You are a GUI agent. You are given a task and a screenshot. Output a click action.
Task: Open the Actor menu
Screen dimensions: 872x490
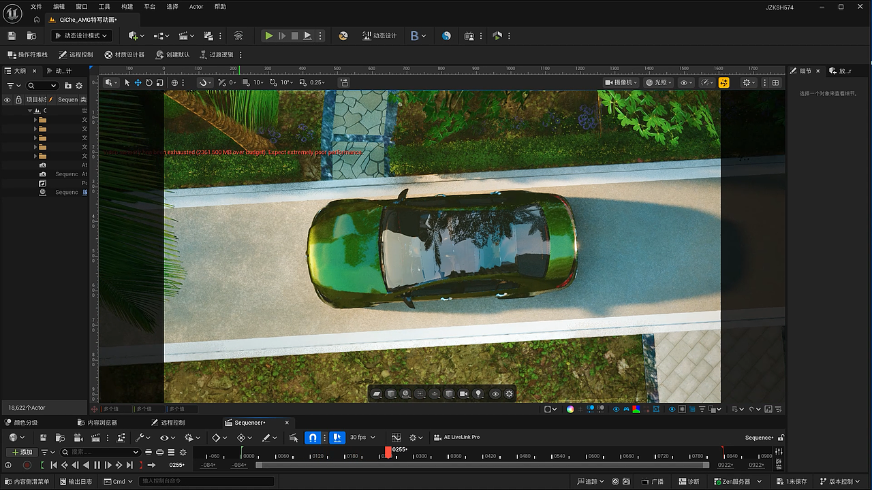[x=196, y=7]
